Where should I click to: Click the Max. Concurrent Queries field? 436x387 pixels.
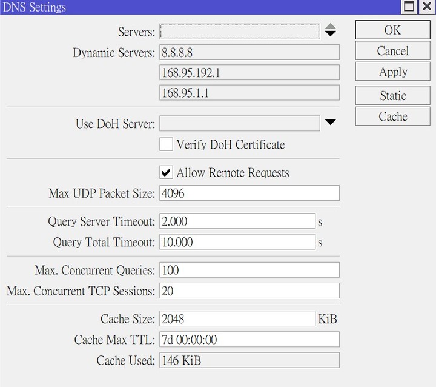(249, 270)
